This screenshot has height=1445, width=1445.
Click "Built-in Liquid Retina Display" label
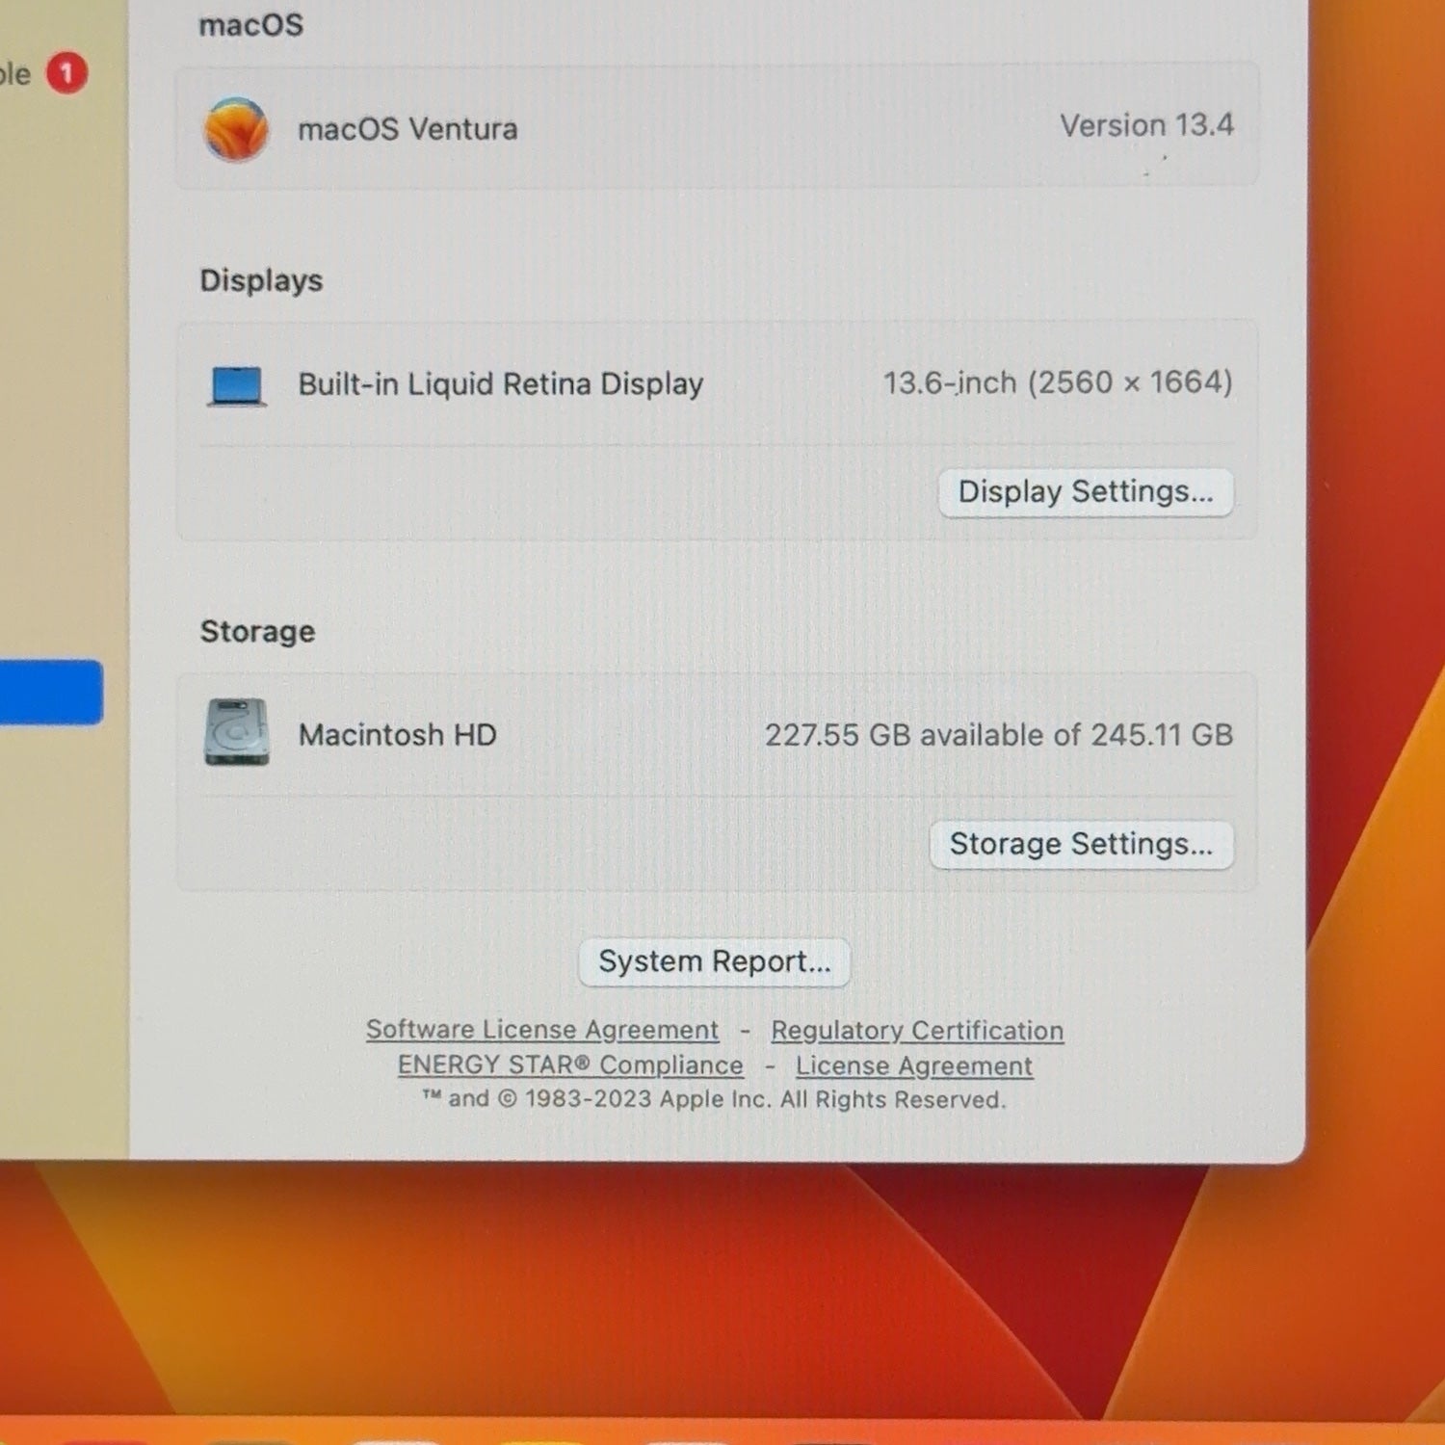(x=501, y=384)
